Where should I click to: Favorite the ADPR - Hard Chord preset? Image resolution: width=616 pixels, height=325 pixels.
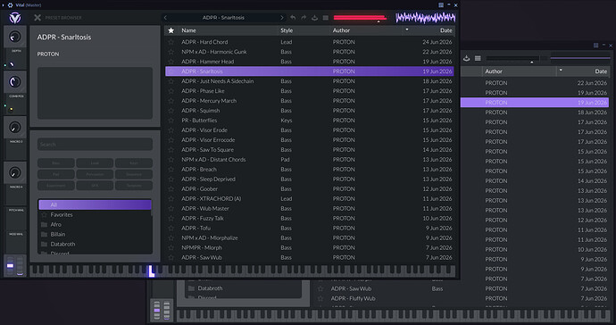[x=171, y=42]
